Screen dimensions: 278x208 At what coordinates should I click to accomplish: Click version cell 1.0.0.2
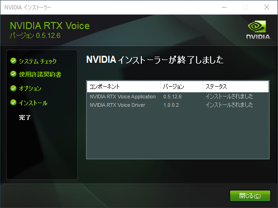click(x=171, y=105)
